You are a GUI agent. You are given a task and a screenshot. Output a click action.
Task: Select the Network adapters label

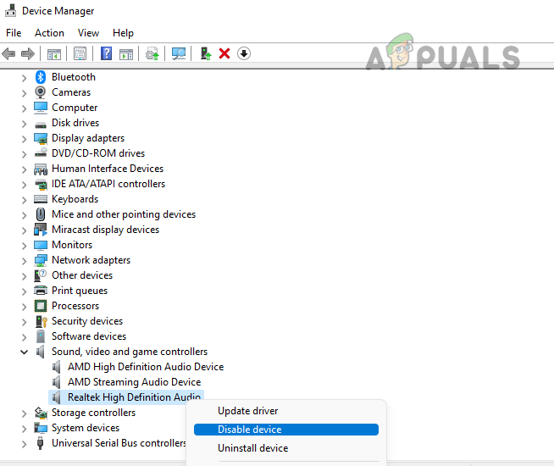tap(91, 260)
